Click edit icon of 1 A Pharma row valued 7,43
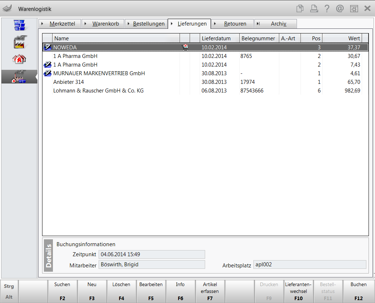Image resolution: width=375 pixels, height=303 pixels. 48,64
